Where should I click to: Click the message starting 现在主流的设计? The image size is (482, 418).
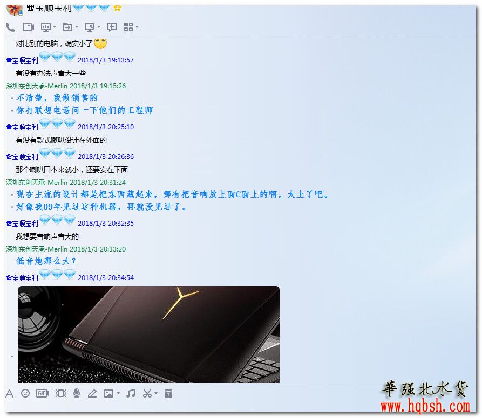coord(173,194)
